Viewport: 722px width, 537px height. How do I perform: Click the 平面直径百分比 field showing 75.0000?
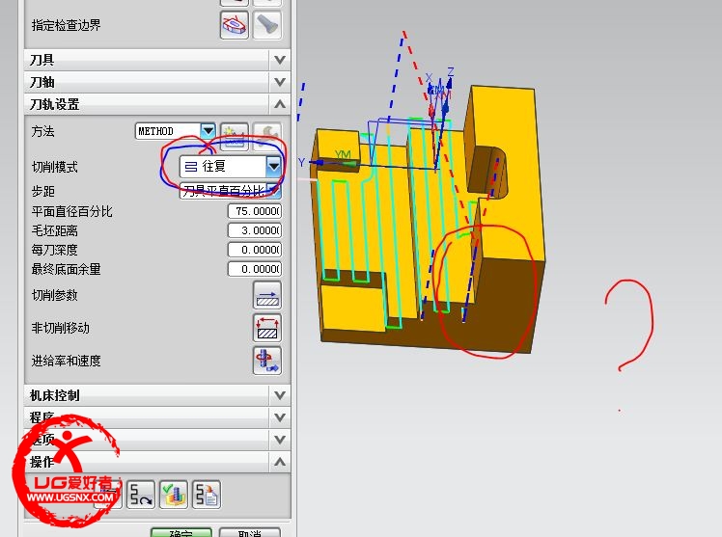pos(255,211)
